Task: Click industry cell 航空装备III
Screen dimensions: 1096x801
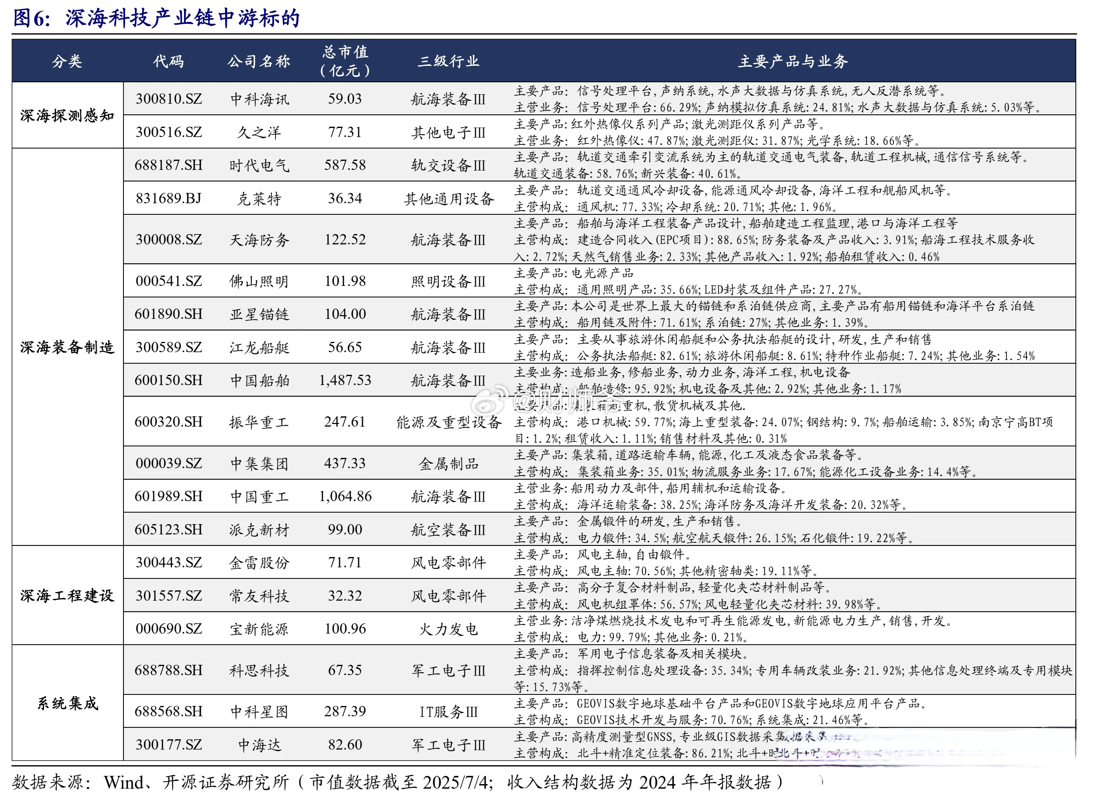Action: pyautogui.click(x=449, y=530)
